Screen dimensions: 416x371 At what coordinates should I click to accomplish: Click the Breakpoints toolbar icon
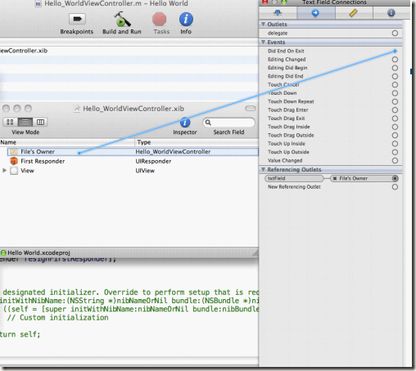[x=77, y=19]
